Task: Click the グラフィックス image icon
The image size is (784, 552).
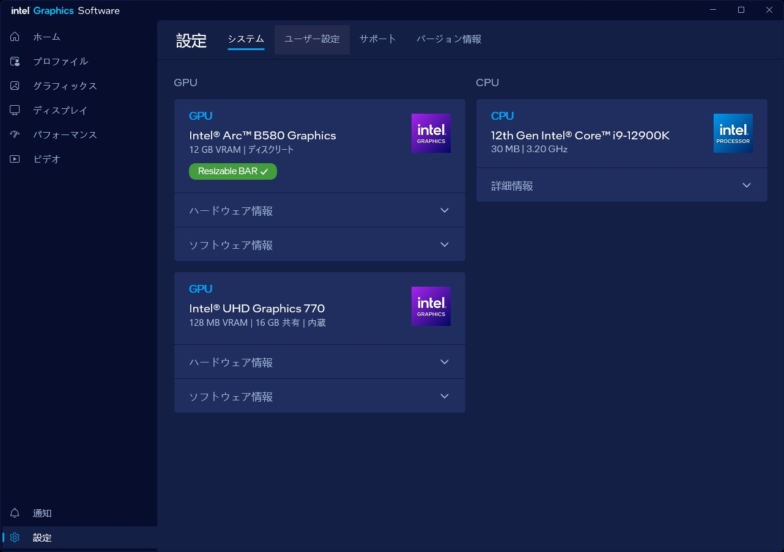Action: (15, 86)
